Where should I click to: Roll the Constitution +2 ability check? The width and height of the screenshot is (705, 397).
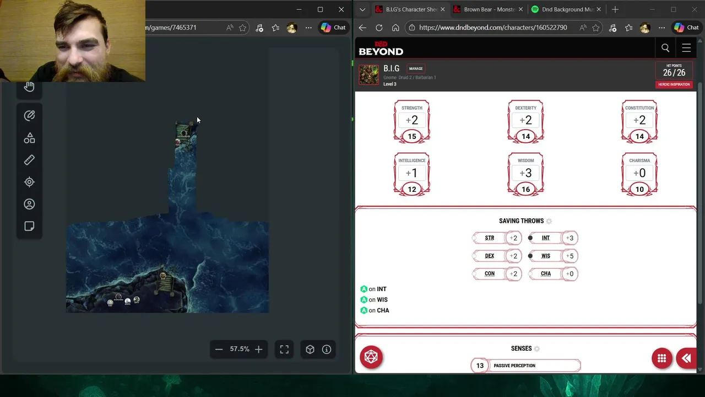pos(639,120)
